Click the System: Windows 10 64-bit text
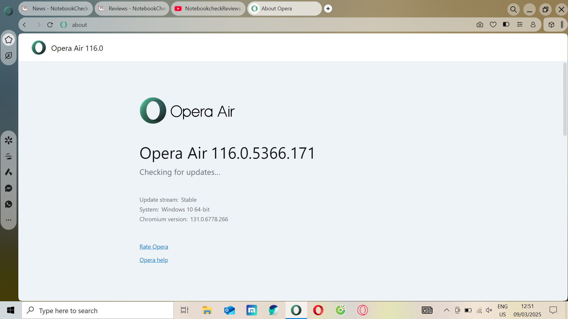Screen dimensions: 568x319 [x=175, y=209]
